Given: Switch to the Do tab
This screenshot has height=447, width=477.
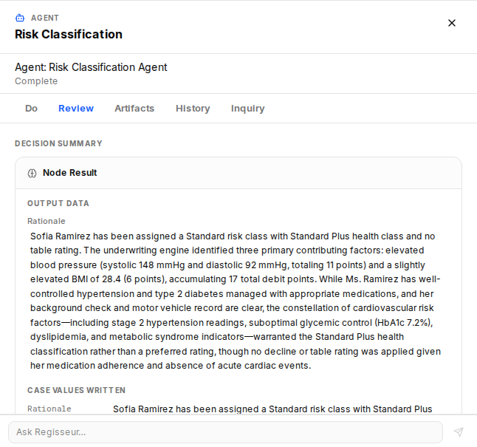Looking at the screenshot, I should click(31, 109).
